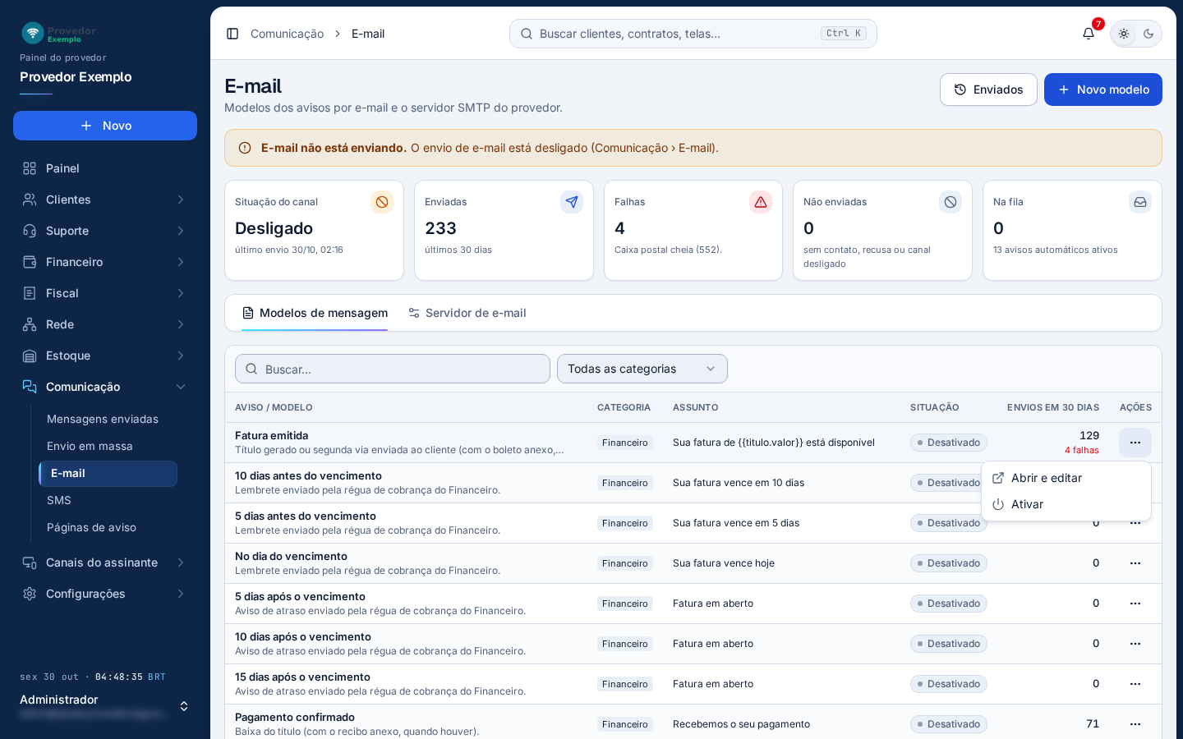Open actions for 5 dias após o vencimento
Image resolution: width=1183 pixels, height=739 pixels.
click(x=1135, y=604)
